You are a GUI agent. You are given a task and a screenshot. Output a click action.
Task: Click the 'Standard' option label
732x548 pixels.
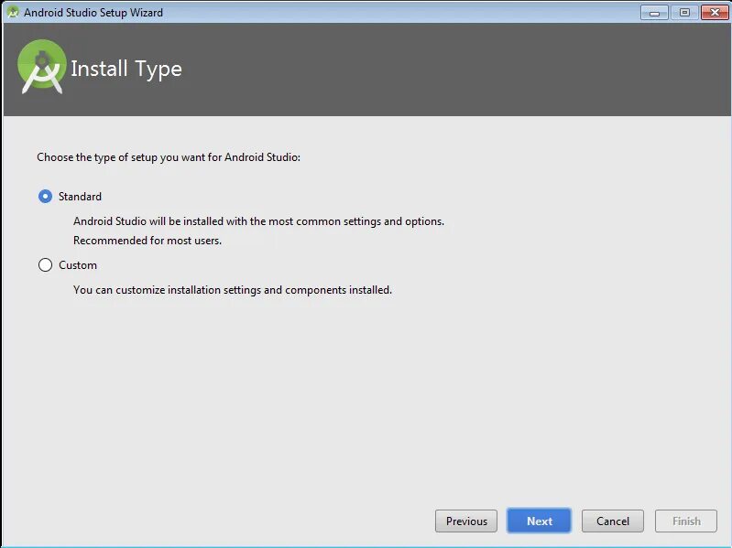[x=80, y=197]
